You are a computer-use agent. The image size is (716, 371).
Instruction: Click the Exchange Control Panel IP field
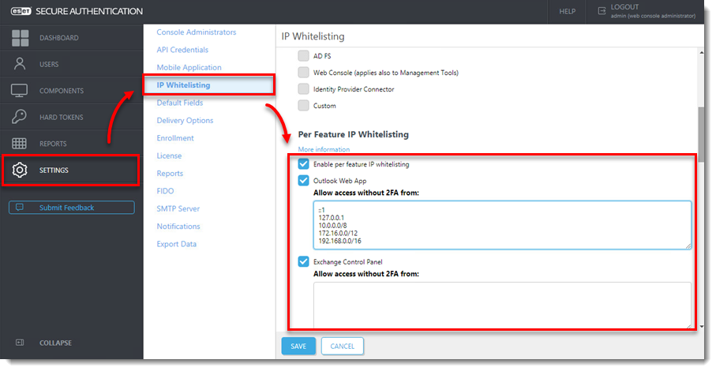[502, 305]
